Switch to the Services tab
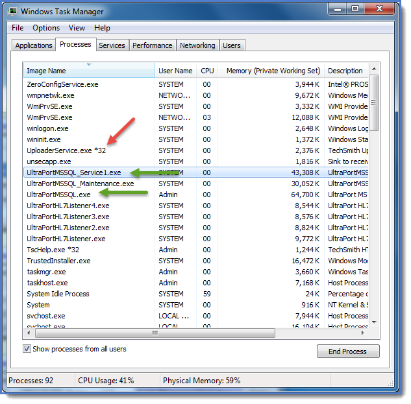The image size is (411, 404). 112,45
